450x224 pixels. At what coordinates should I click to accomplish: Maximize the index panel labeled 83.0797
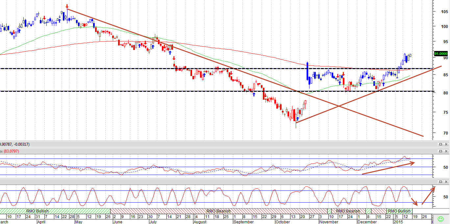coord(440,151)
